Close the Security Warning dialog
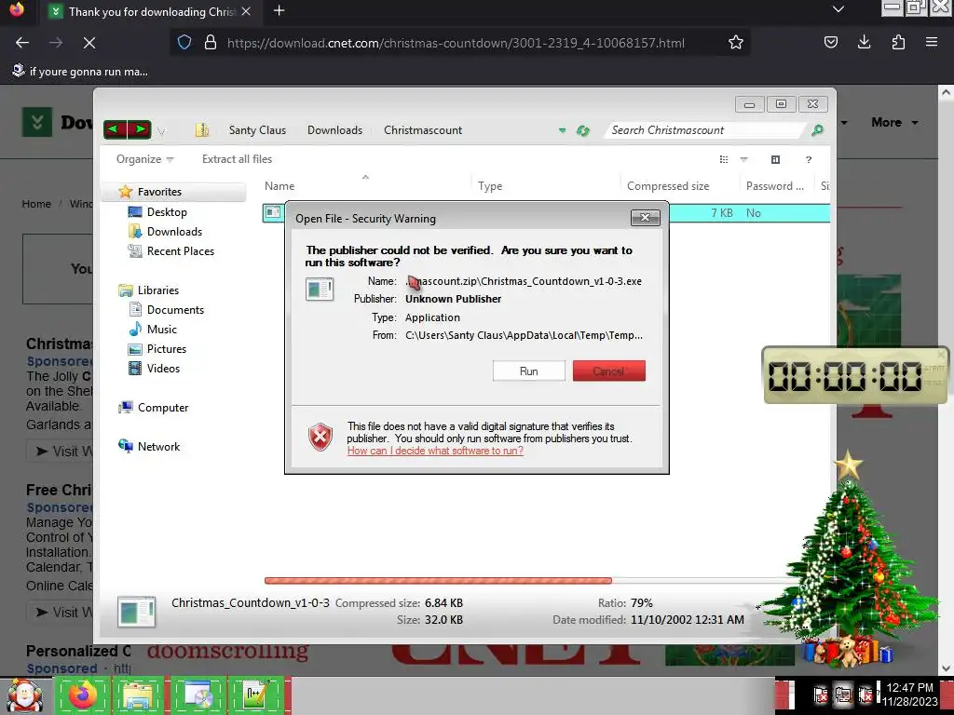The image size is (954, 715). click(645, 217)
